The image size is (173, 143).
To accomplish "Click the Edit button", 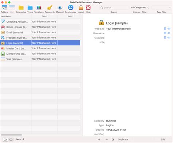I will [x=163, y=140].
